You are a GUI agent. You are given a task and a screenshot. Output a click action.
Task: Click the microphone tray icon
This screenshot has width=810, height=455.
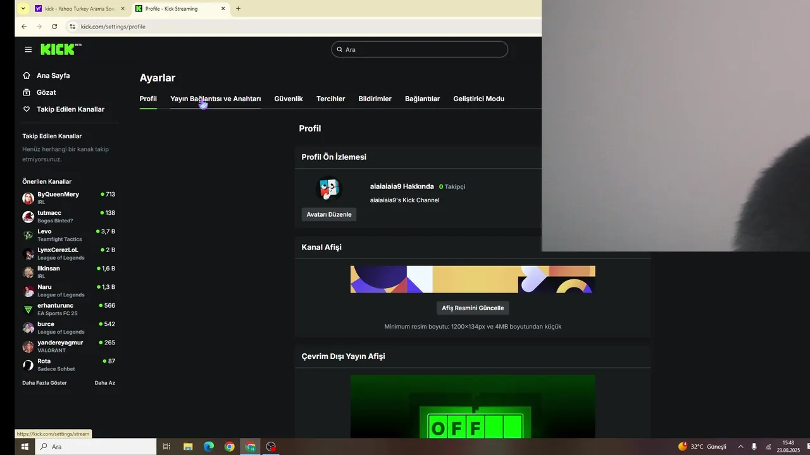(754, 447)
